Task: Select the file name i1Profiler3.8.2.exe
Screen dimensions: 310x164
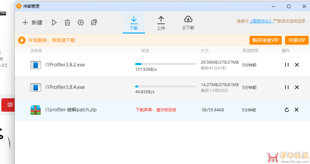Action: (x=65, y=65)
